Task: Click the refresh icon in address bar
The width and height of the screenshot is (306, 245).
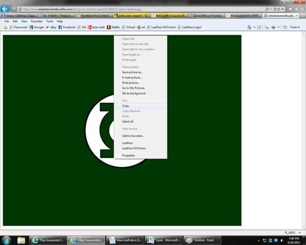Action: pyautogui.click(x=279, y=9)
